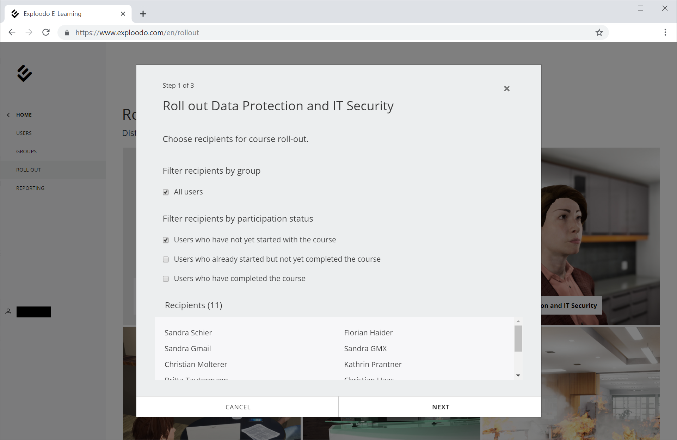Open the browser three-dot menu
The image size is (677, 440).
click(665, 33)
